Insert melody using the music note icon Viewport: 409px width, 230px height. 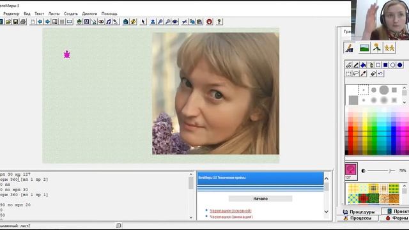pos(109,22)
